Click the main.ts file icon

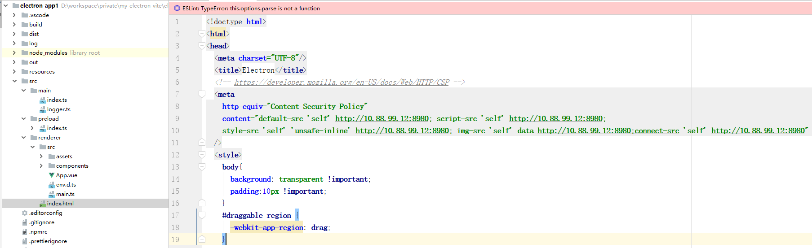pyautogui.click(x=52, y=194)
